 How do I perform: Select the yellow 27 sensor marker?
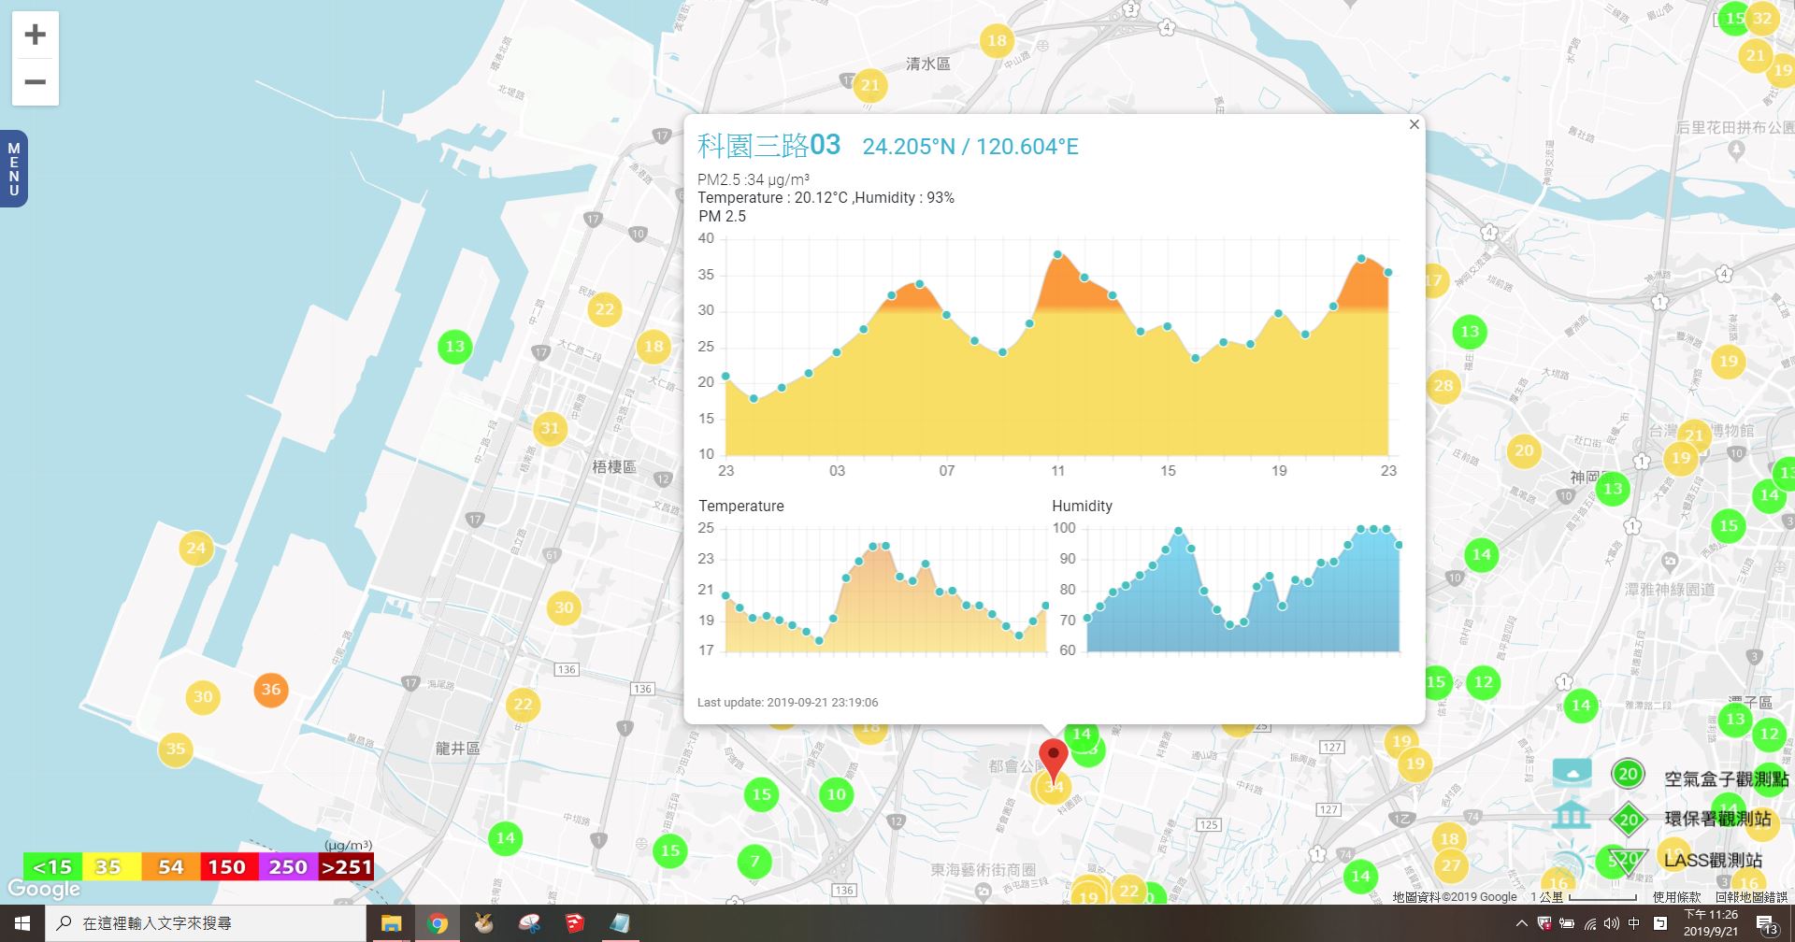pyautogui.click(x=1450, y=865)
